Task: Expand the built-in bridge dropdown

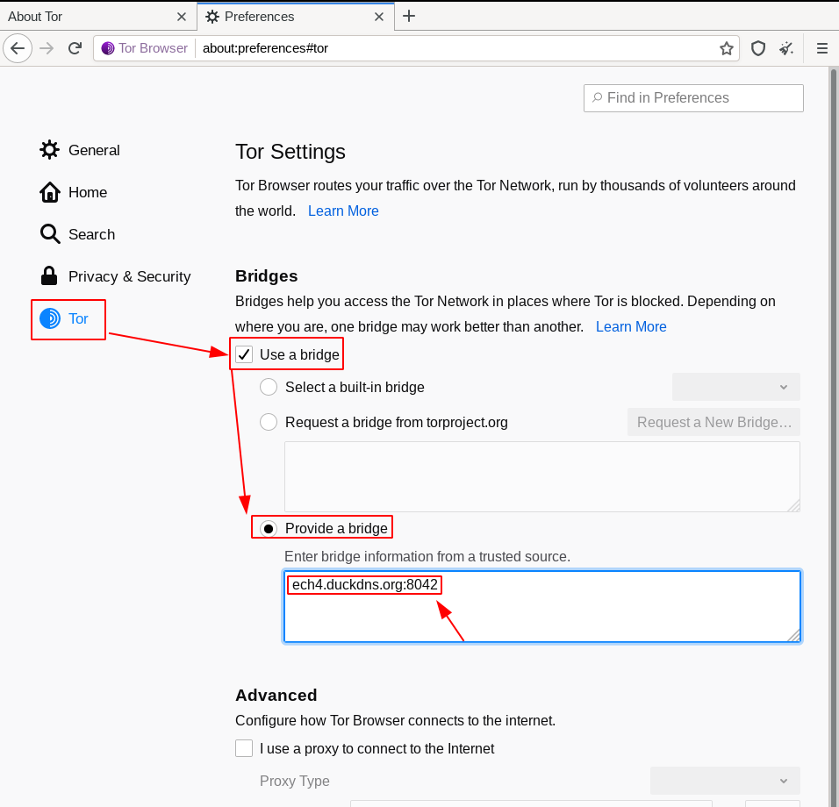Action: [735, 387]
